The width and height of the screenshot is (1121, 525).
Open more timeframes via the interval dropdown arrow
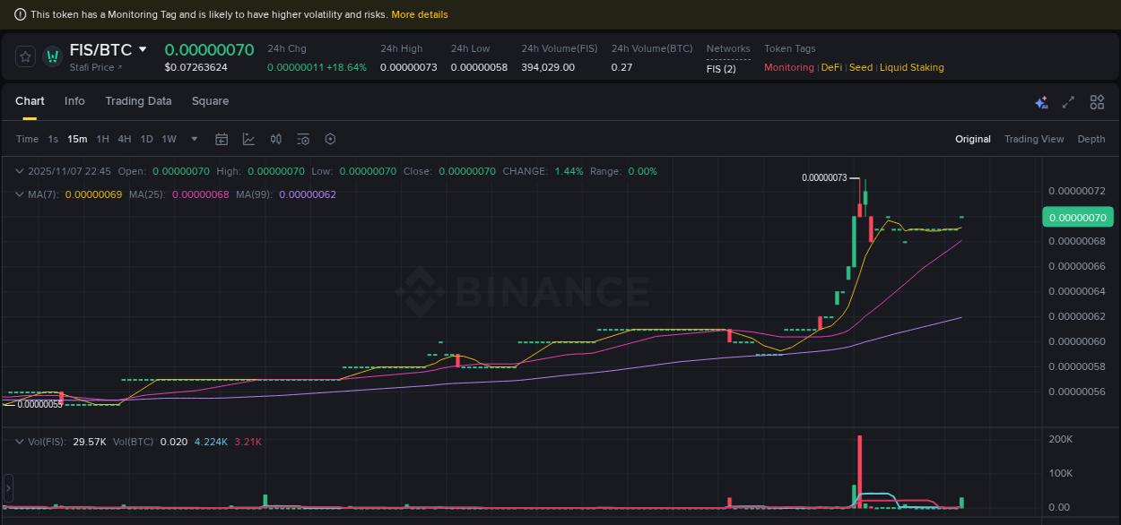pos(194,139)
